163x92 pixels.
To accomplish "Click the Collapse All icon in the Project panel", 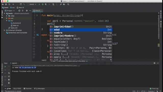I will coord(23,11).
